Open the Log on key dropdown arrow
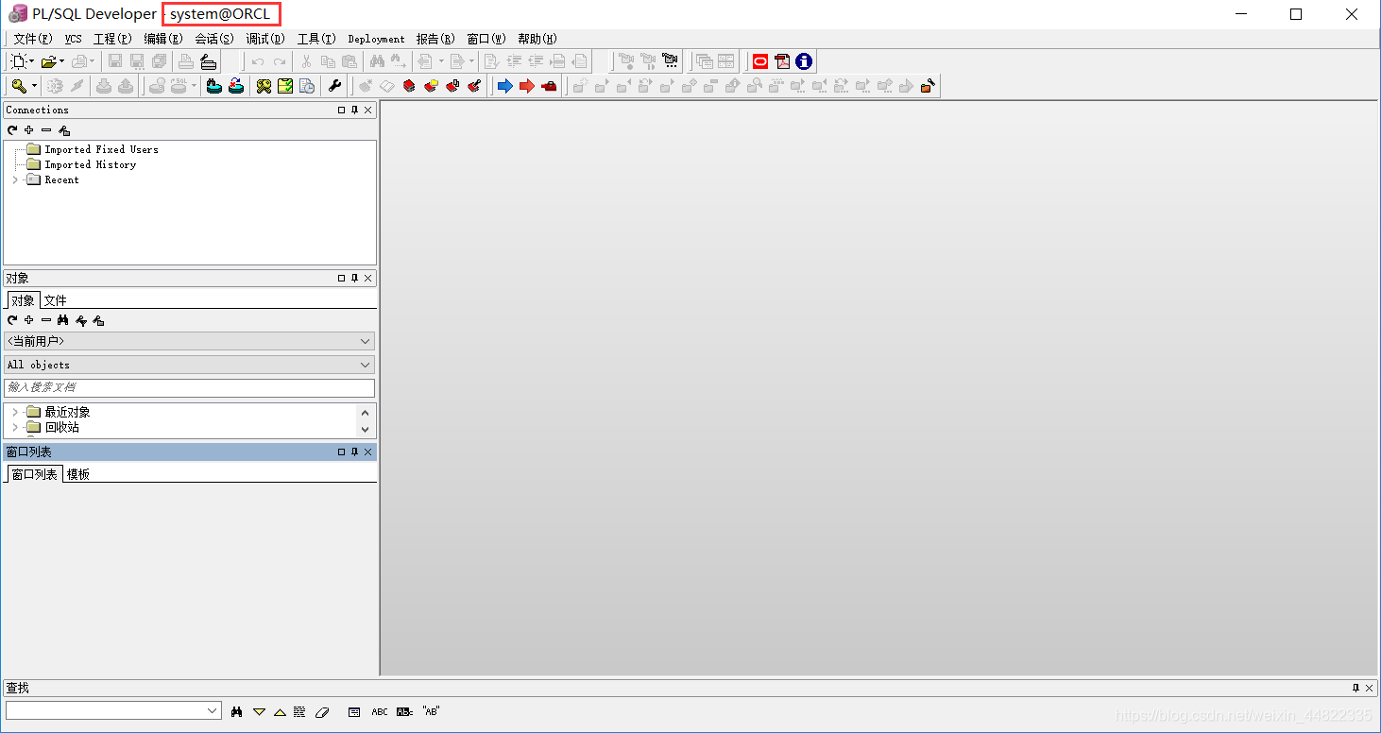Image resolution: width=1381 pixels, height=733 pixels. 35,86
